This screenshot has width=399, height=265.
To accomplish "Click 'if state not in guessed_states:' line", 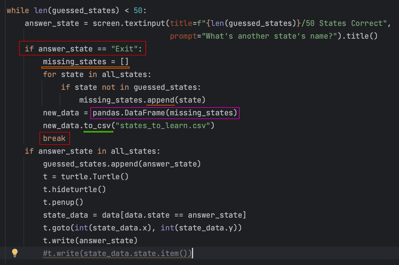I will (131, 87).
